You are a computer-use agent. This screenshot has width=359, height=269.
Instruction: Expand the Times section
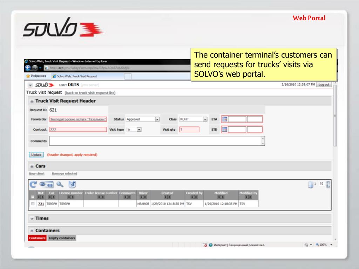[32, 219]
